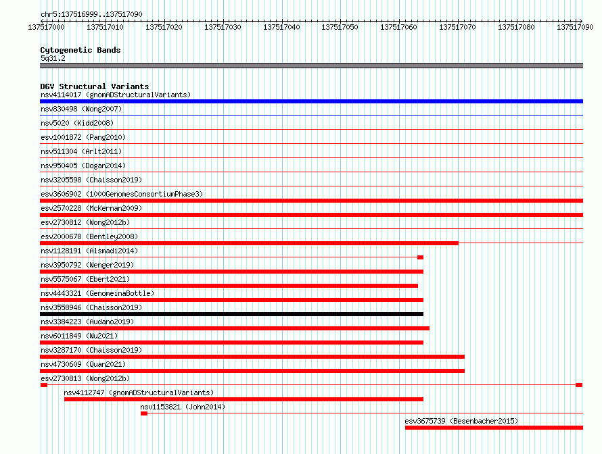The image size is (602, 454).
Task: Click ruler position 137517010
Action: pos(105,27)
